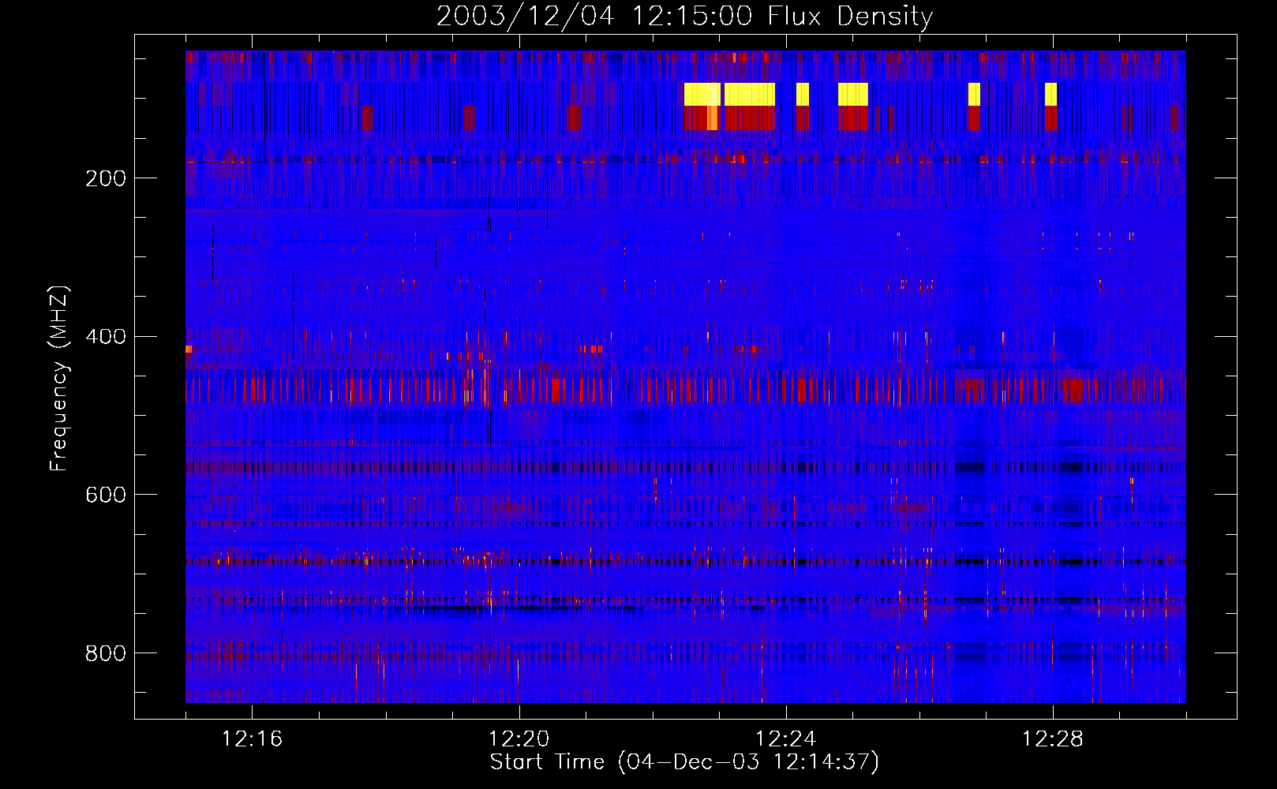
Task: Click the 12:24 time tick label
Action: 785,739
